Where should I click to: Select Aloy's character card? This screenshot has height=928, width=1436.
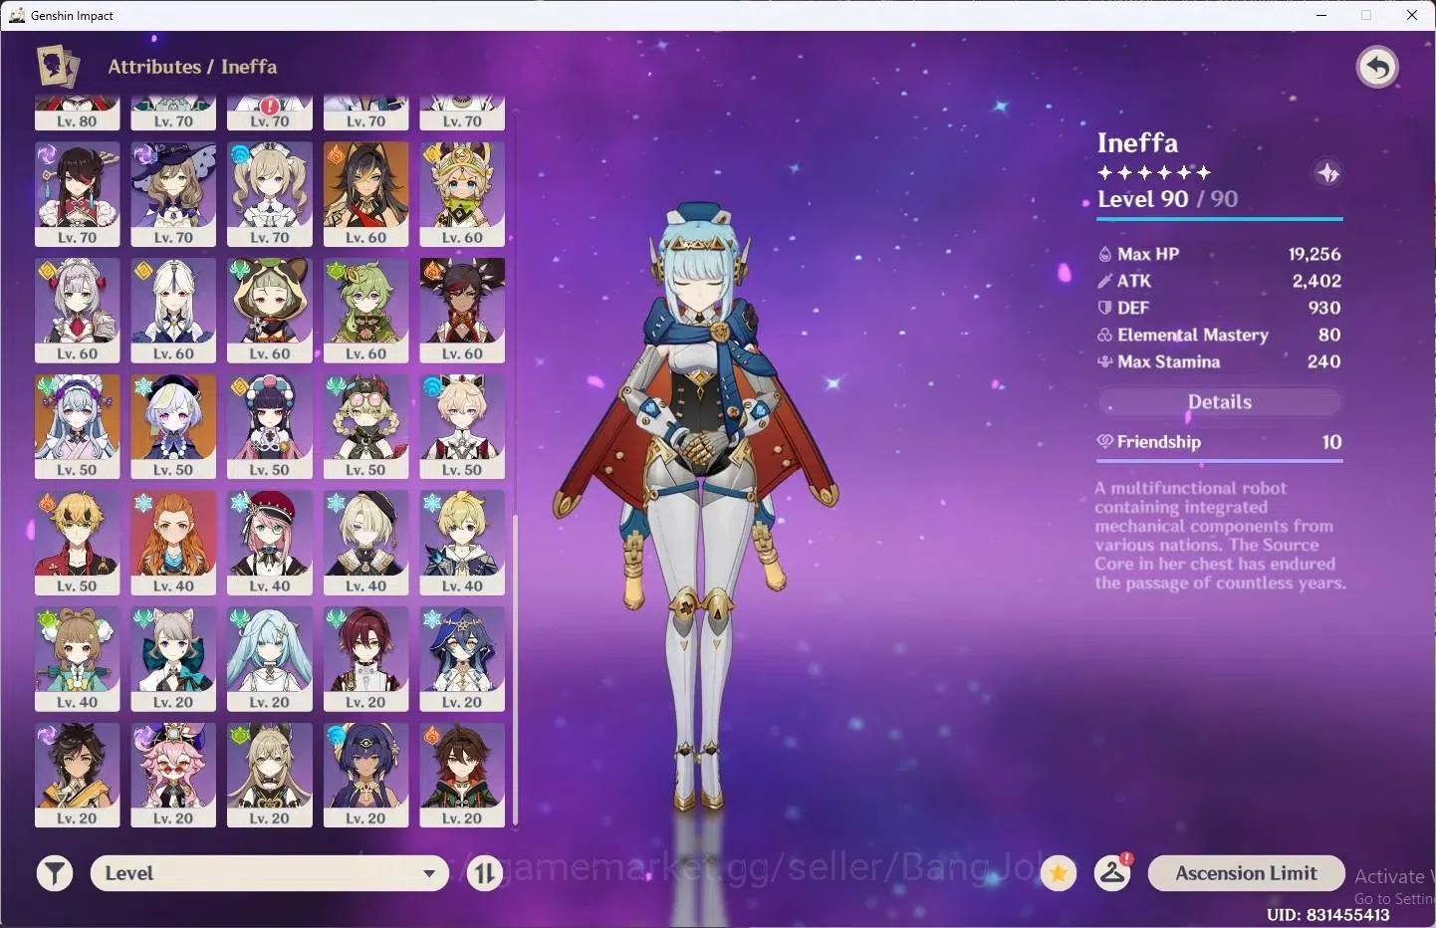point(173,543)
